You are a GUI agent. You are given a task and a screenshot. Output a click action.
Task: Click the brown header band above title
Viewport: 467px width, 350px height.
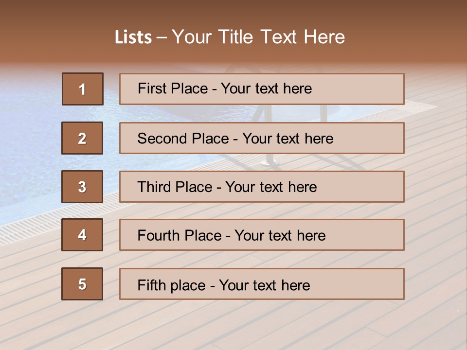point(233,12)
